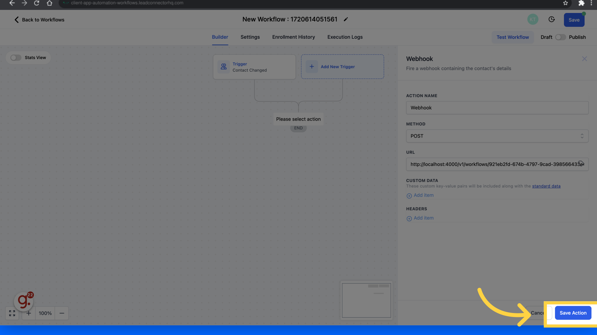This screenshot has width=597, height=335.
Task: Click the Please select action node
Action: 298,119
